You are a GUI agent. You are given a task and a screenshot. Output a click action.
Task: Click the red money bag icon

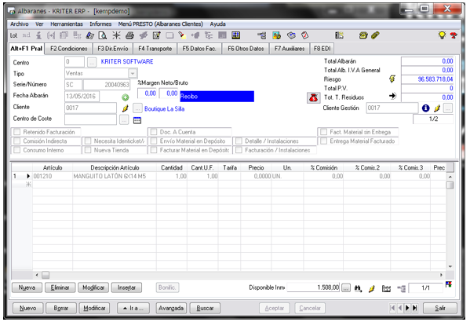click(x=313, y=98)
